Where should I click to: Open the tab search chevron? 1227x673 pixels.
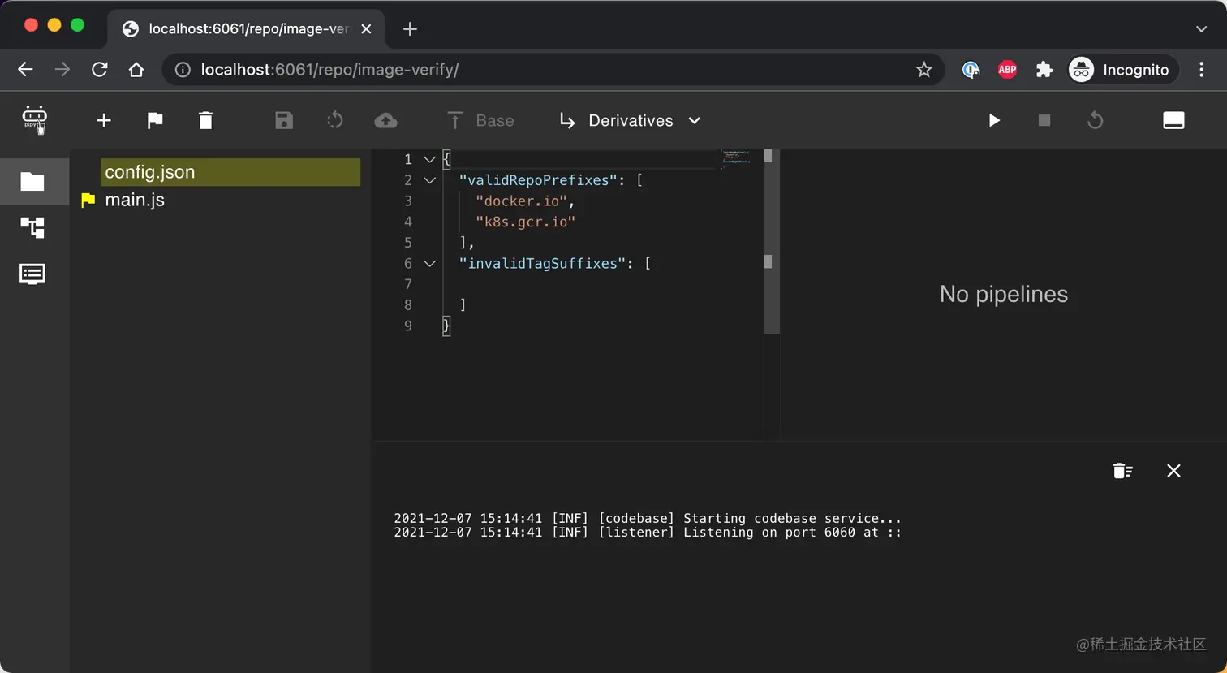1201,29
